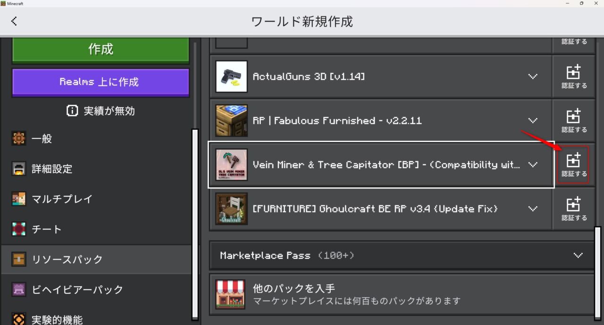
Task: Activate 認証する for ActualGuns 3D pack
Action: pos(573,77)
